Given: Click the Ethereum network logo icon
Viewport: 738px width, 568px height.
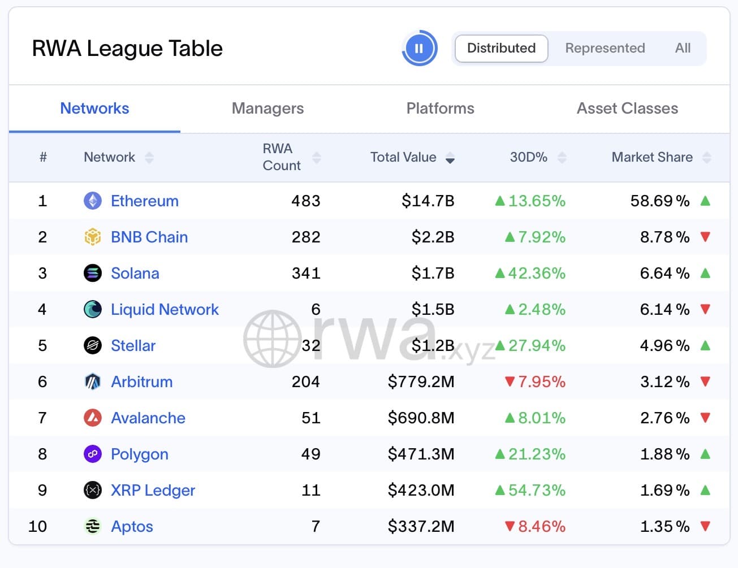Looking at the screenshot, I should coord(93,201).
